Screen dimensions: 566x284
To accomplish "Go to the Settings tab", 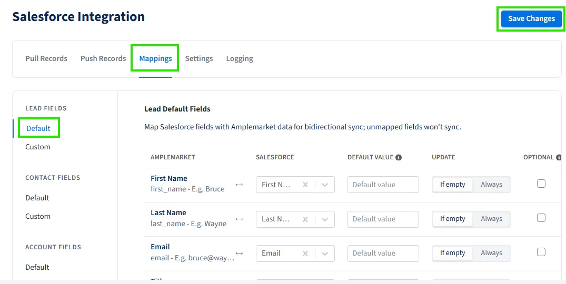I will [x=199, y=58].
